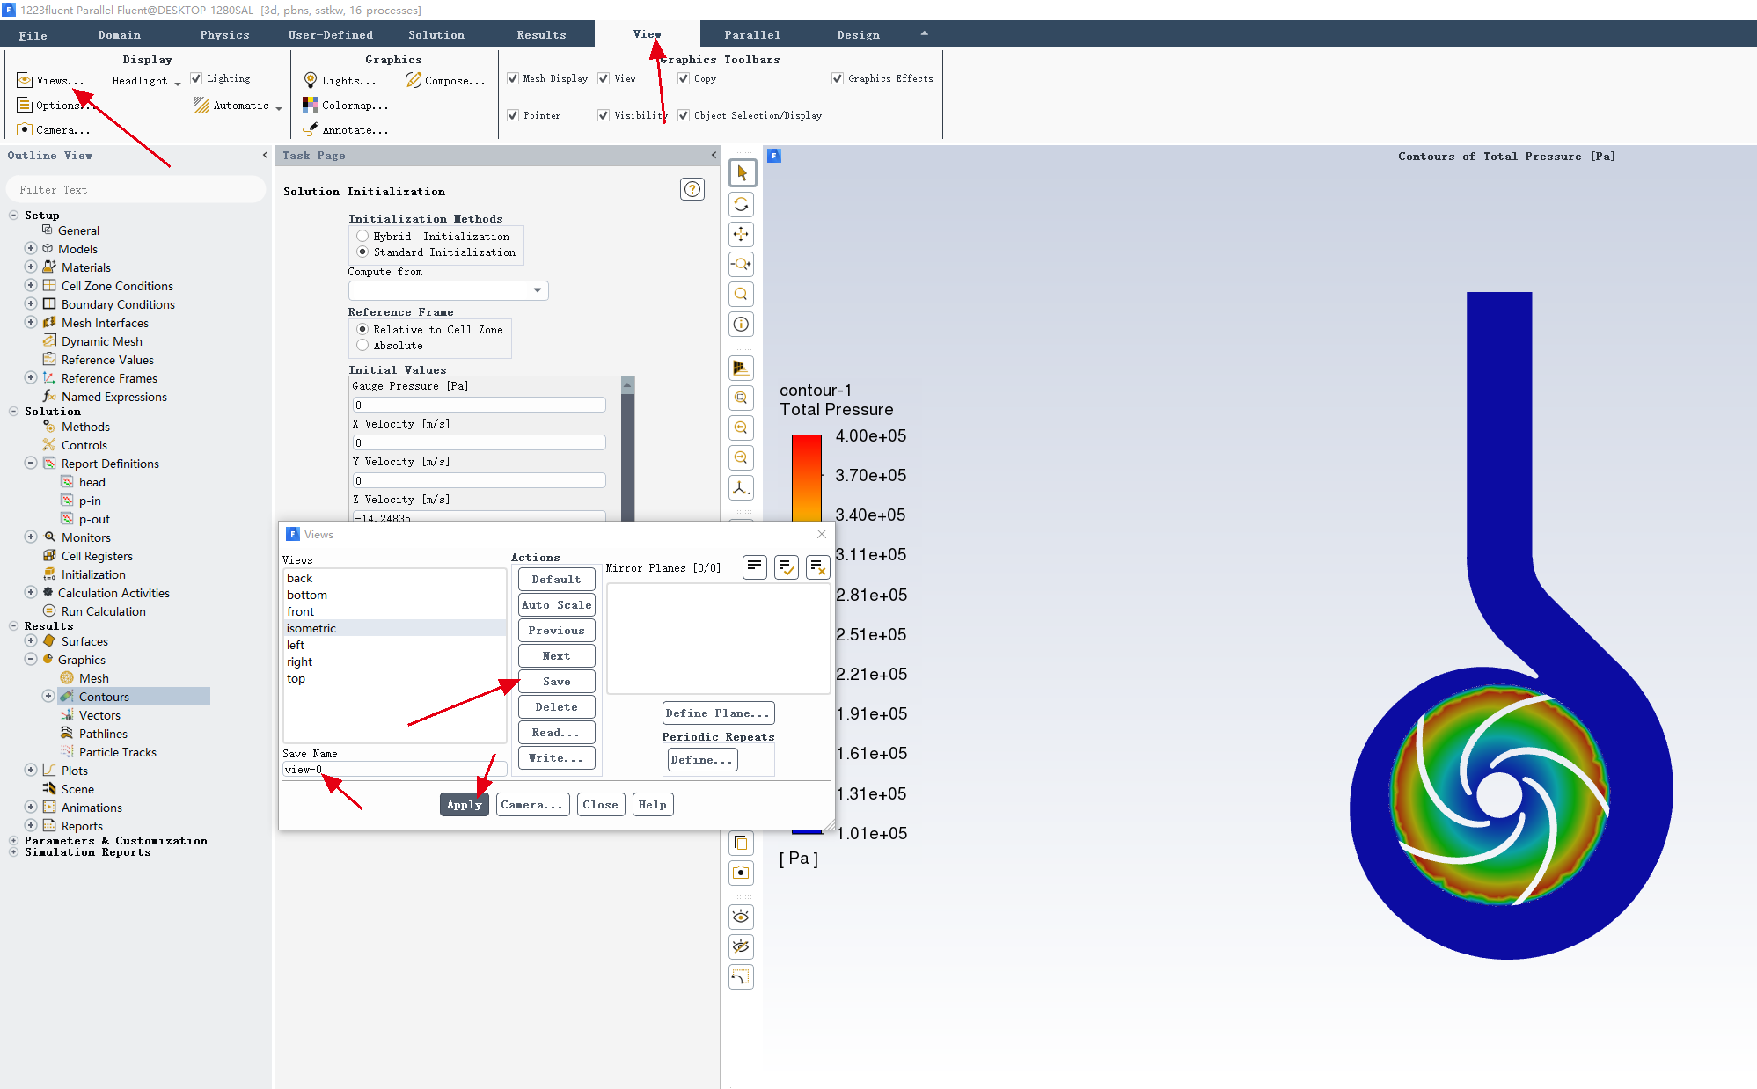This screenshot has height=1089, width=1757.
Task: Select the pan view tool
Action: click(x=741, y=234)
